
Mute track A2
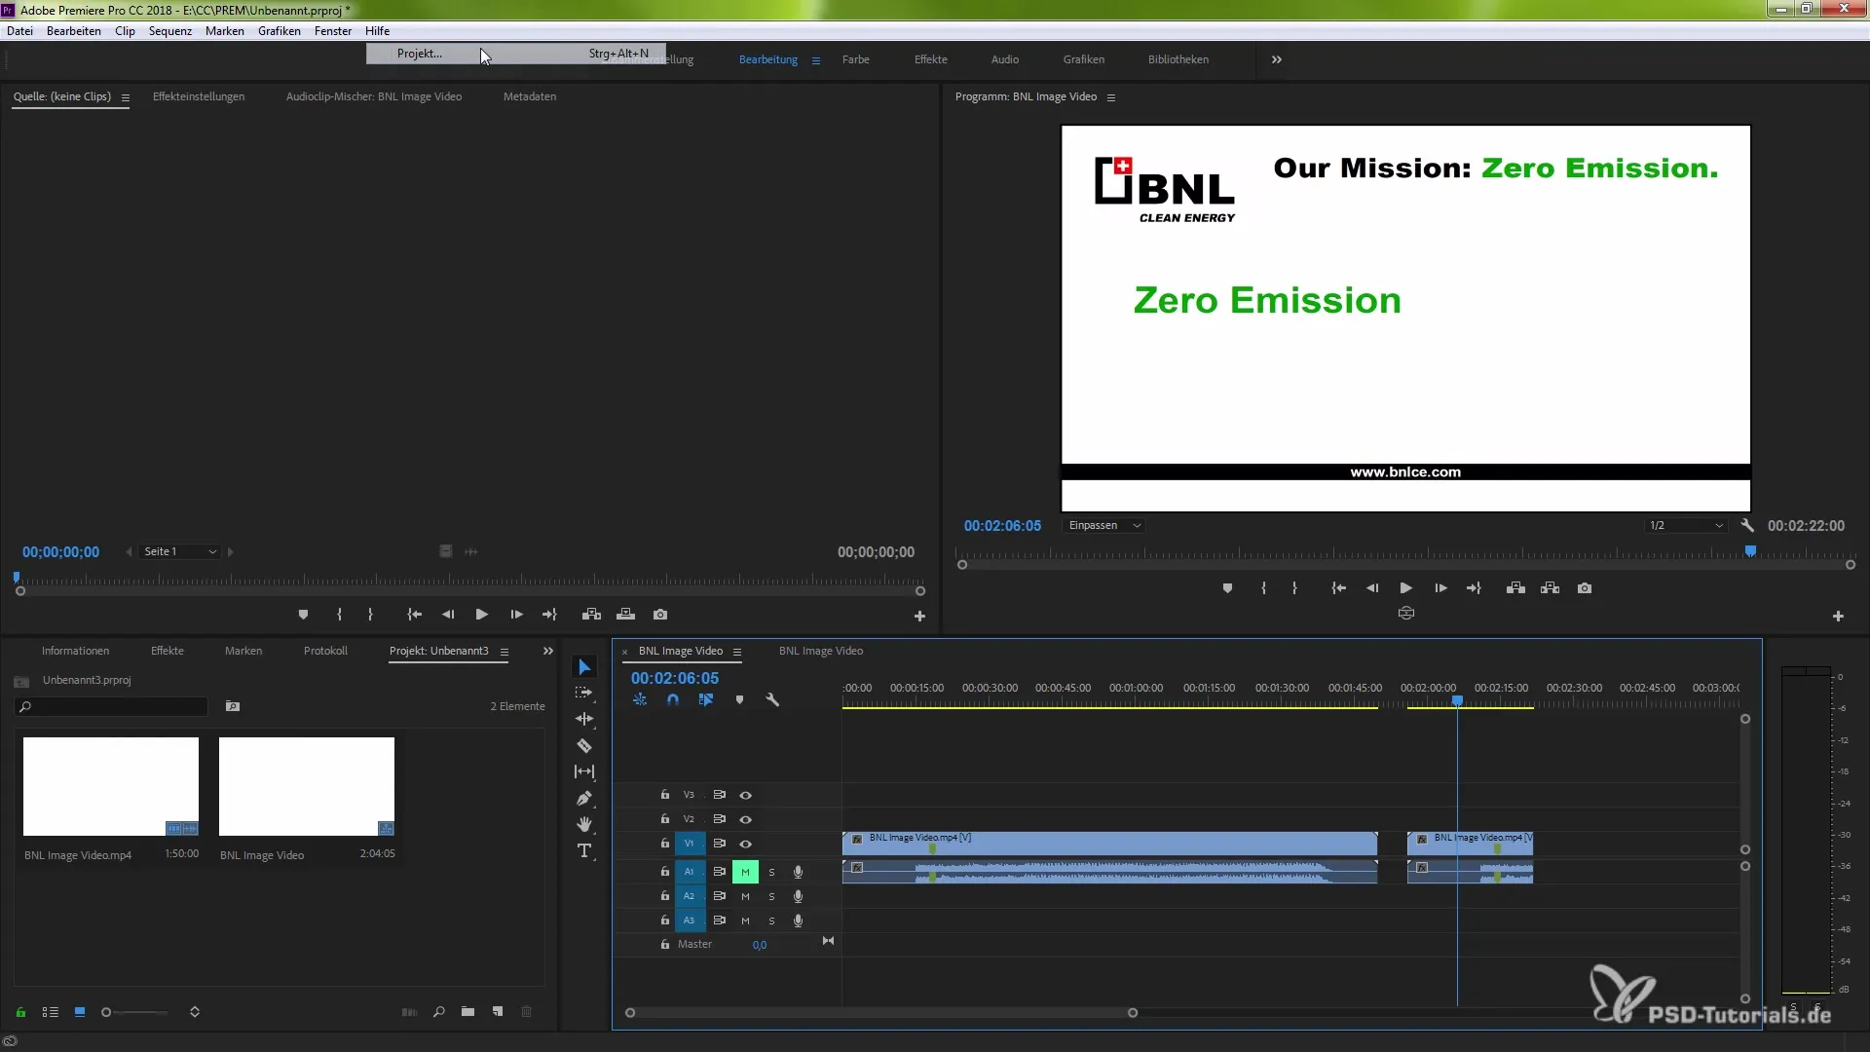point(745,896)
